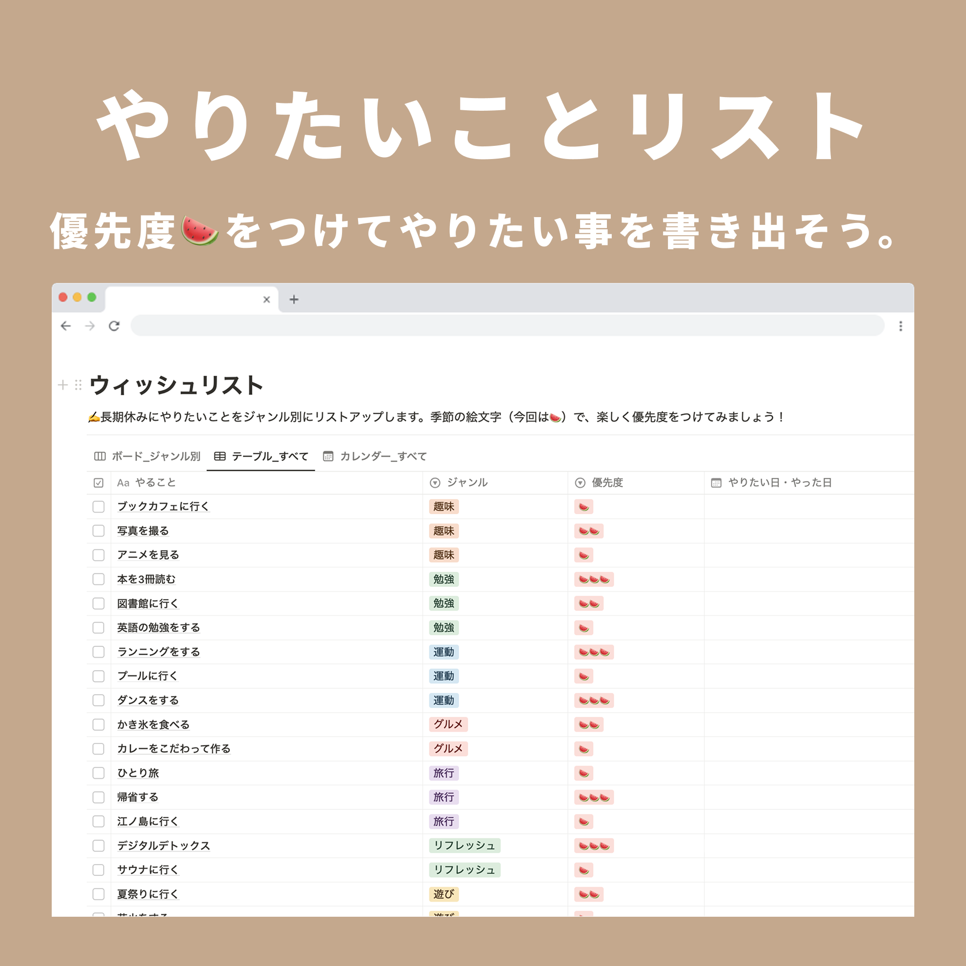Click the drag handle beside ウィッシュリスト heading
This screenshot has width=966, height=966.
(x=78, y=384)
